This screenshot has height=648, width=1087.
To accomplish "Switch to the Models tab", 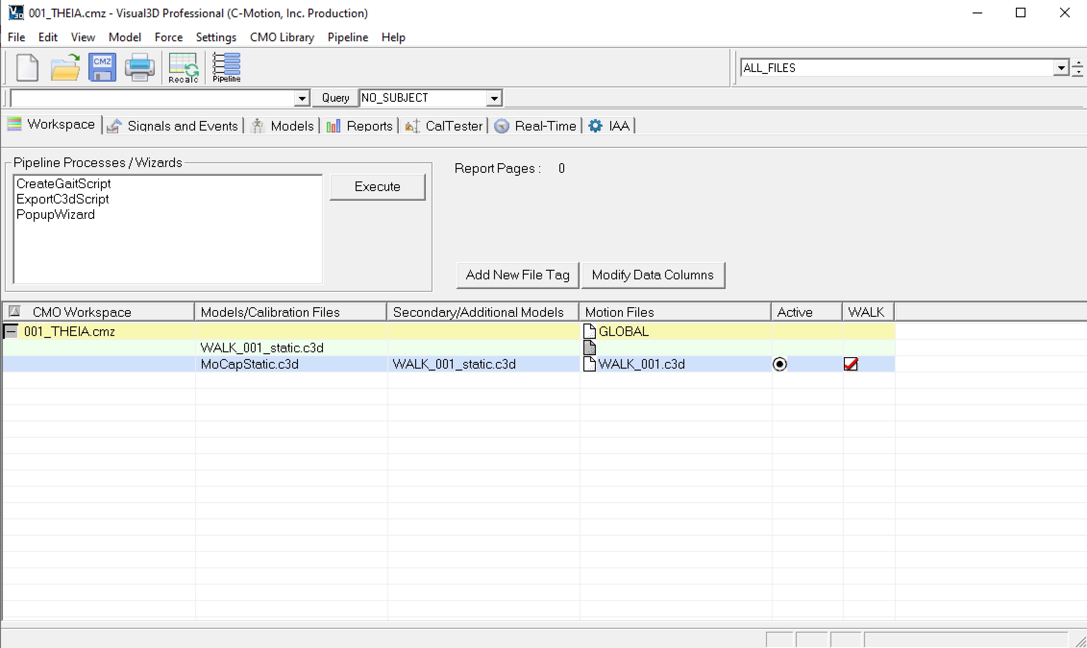I will point(283,126).
